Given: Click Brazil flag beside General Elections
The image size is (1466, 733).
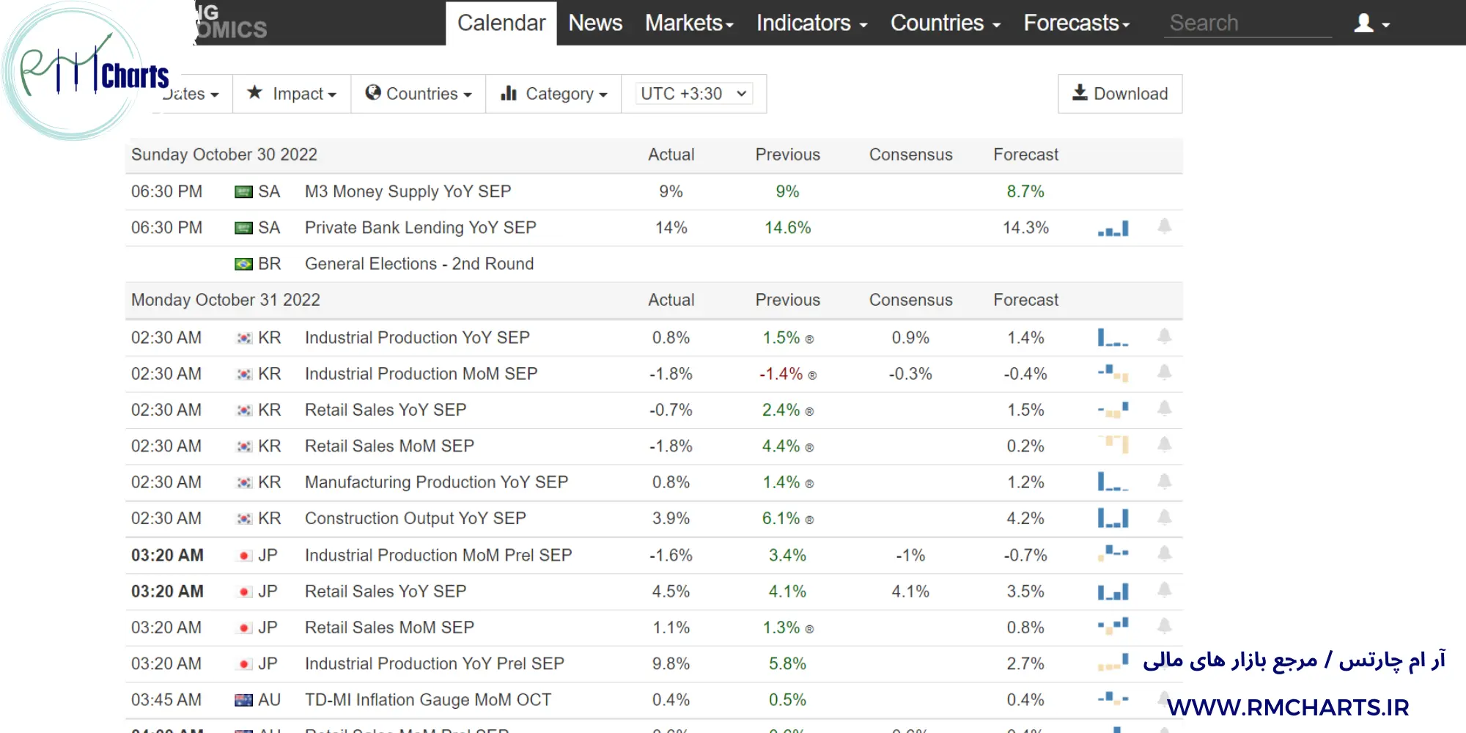Looking at the screenshot, I should (243, 264).
